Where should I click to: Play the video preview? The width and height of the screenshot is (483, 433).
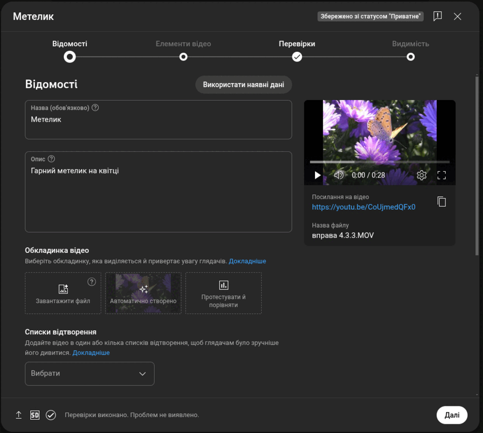(x=317, y=175)
